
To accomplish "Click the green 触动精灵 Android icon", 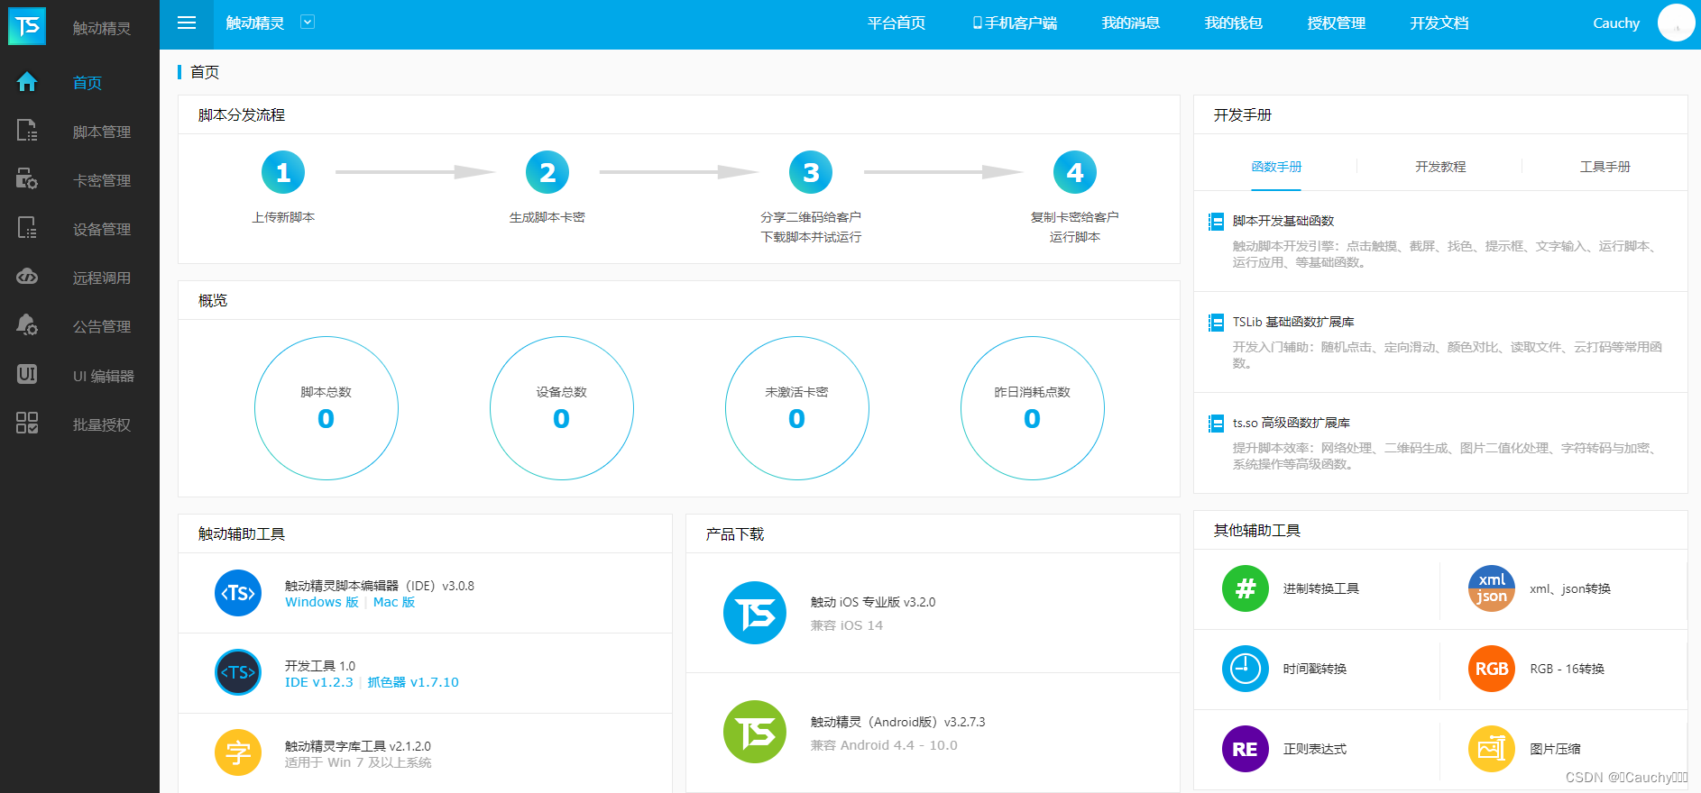I will (755, 732).
